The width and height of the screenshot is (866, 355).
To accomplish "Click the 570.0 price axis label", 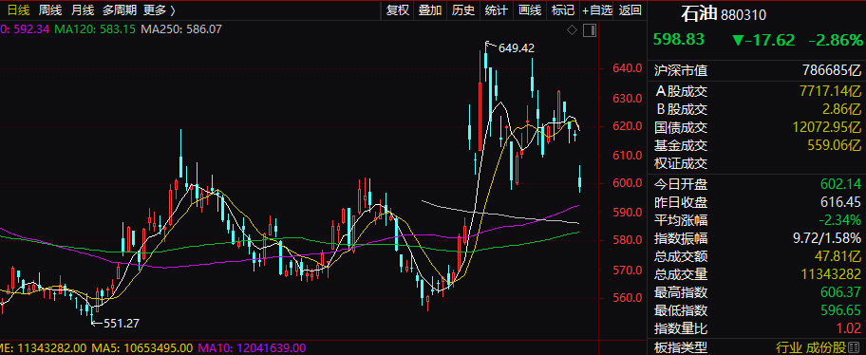I will (628, 270).
